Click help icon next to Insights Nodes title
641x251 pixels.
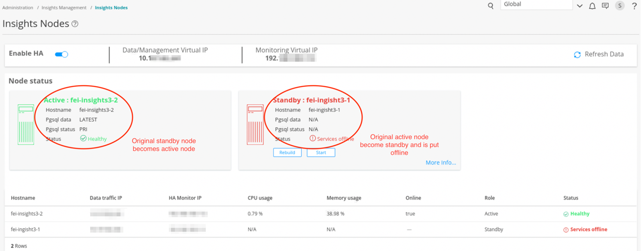coord(75,24)
